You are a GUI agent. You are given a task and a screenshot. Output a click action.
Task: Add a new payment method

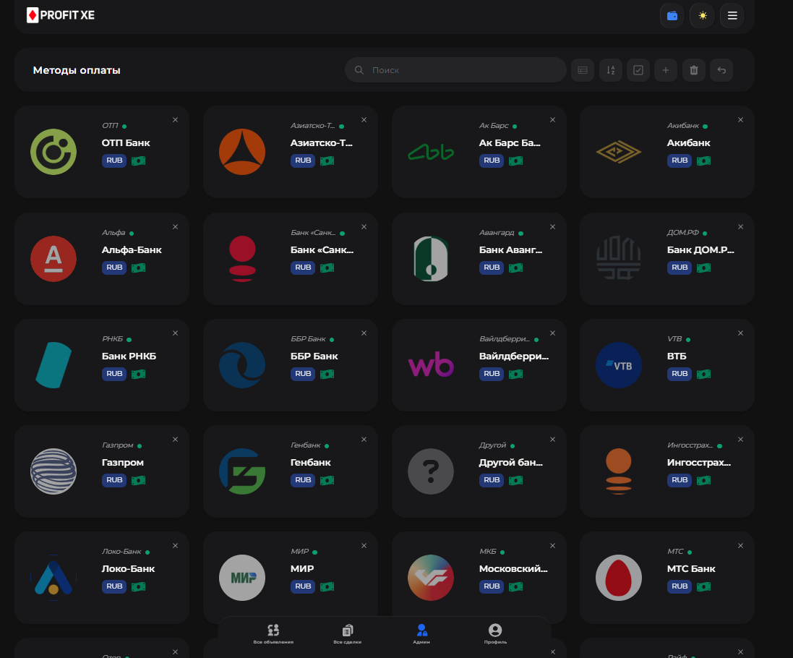(666, 70)
